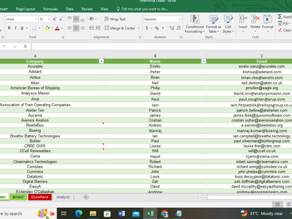Open Fill button in Editing group
292x219 pixels.
[284, 23]
